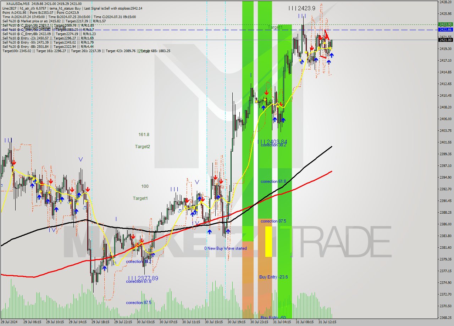
Task: Click 'correction 61.8' label in the green band
Action: pyautogui.click(x=273, y=181)
